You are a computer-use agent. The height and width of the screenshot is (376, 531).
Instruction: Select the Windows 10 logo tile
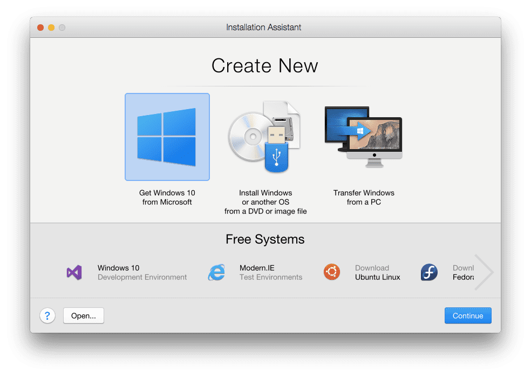(x=167, y=137)
